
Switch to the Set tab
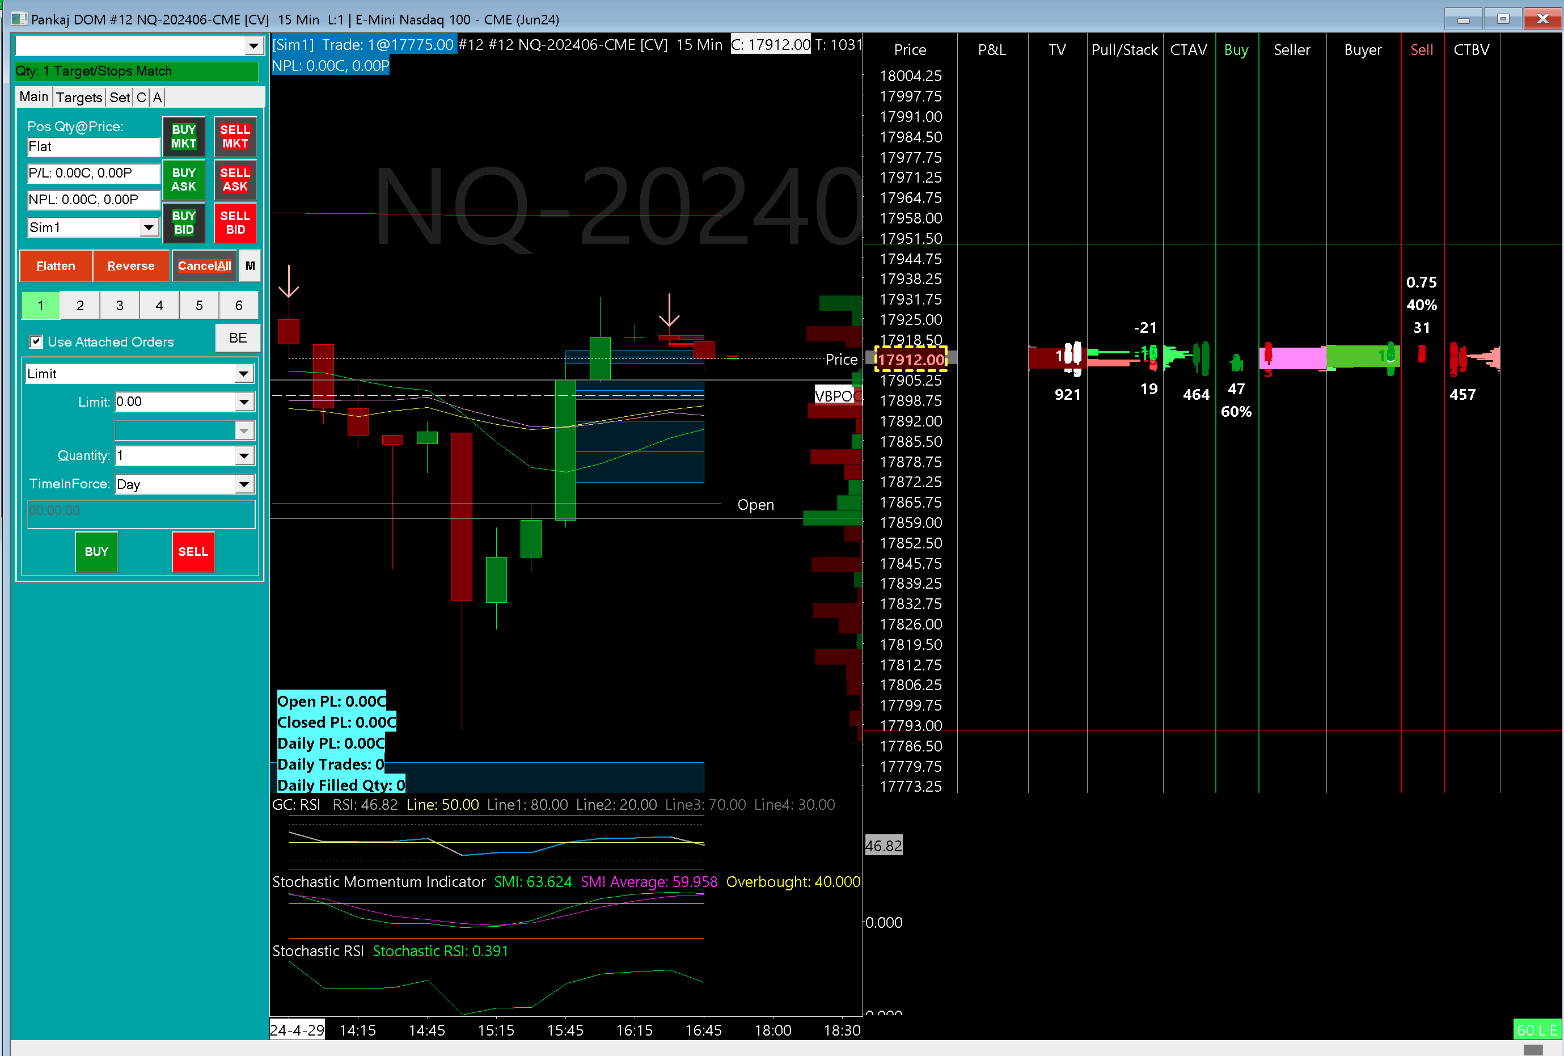click(120, 98)
